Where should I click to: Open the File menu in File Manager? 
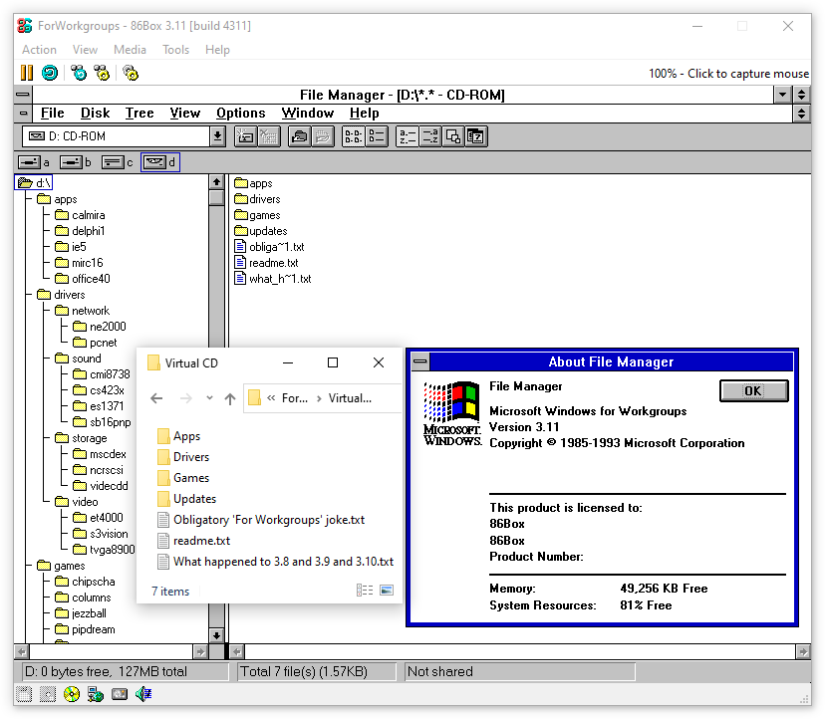coord(52,114)
